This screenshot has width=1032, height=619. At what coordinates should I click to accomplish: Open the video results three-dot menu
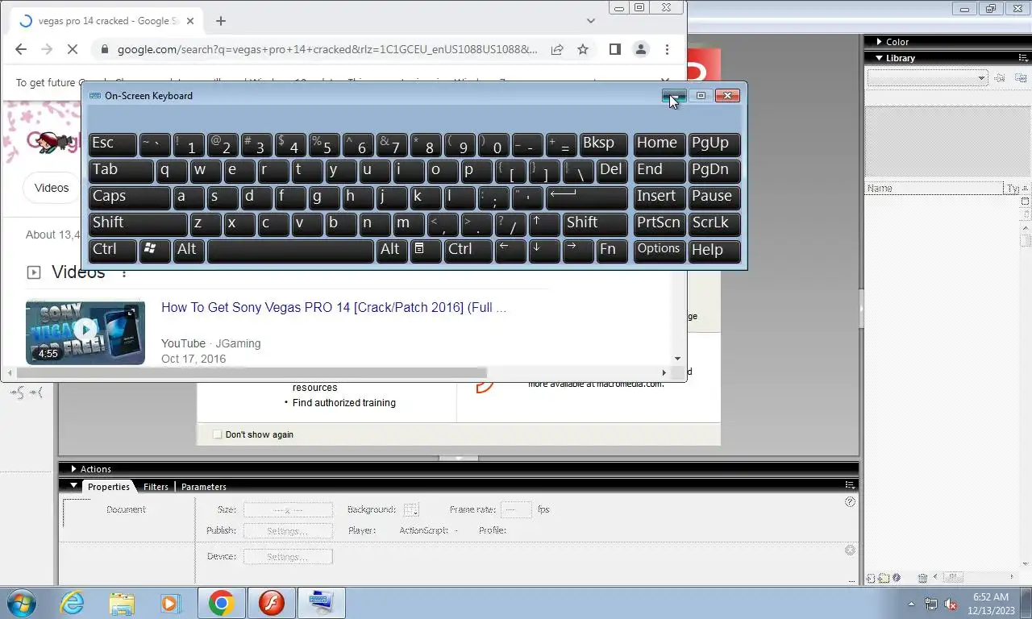point(124,273)
